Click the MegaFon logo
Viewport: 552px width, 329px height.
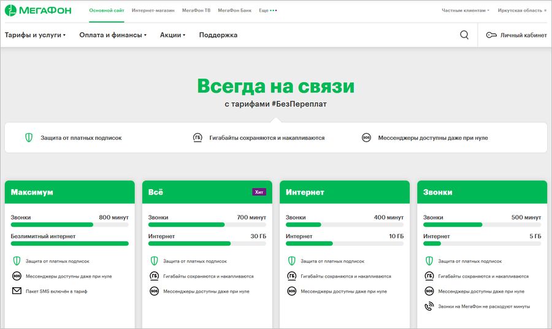[38, 10]
